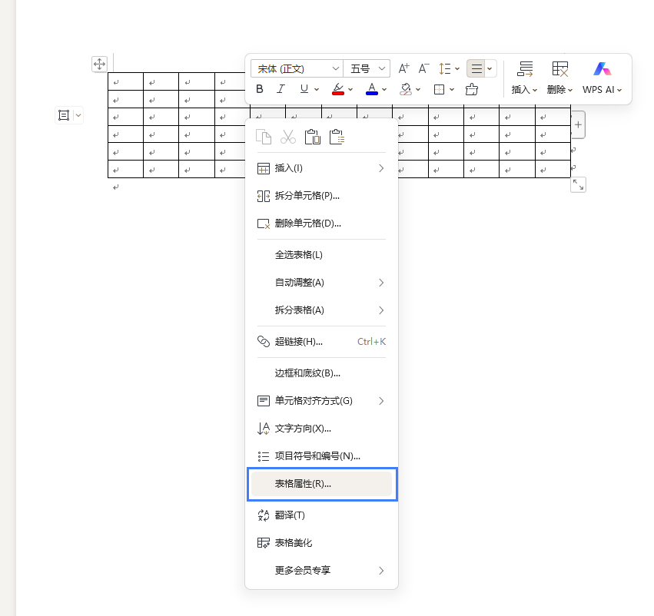
Task: Open 边框和底纹(B)... dialog
Action: 321,373
